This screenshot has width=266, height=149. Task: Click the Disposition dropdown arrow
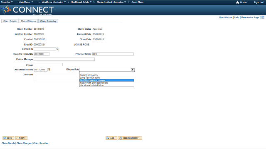coord(133,70)
